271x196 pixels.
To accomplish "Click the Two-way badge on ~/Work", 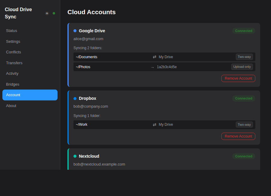I will click(244, 125).
